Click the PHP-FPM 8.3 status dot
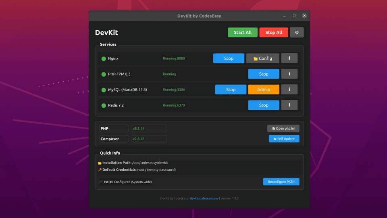The image size is (387, 218). pyautogui.click(x=104, y=74)
